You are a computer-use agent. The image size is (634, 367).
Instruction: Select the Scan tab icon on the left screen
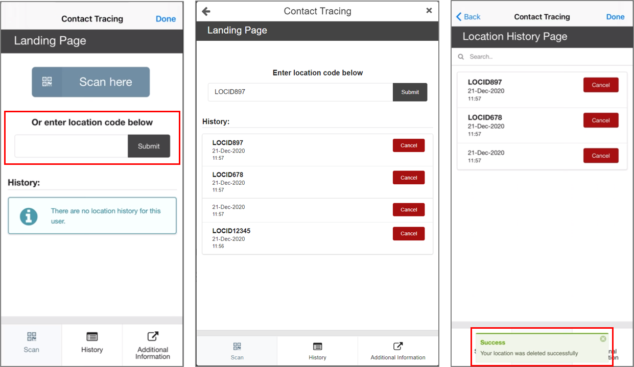point(32,337)
